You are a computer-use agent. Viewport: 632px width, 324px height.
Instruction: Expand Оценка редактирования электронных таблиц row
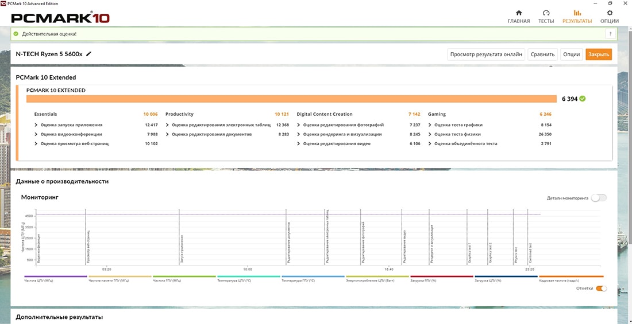click(168, 125)
